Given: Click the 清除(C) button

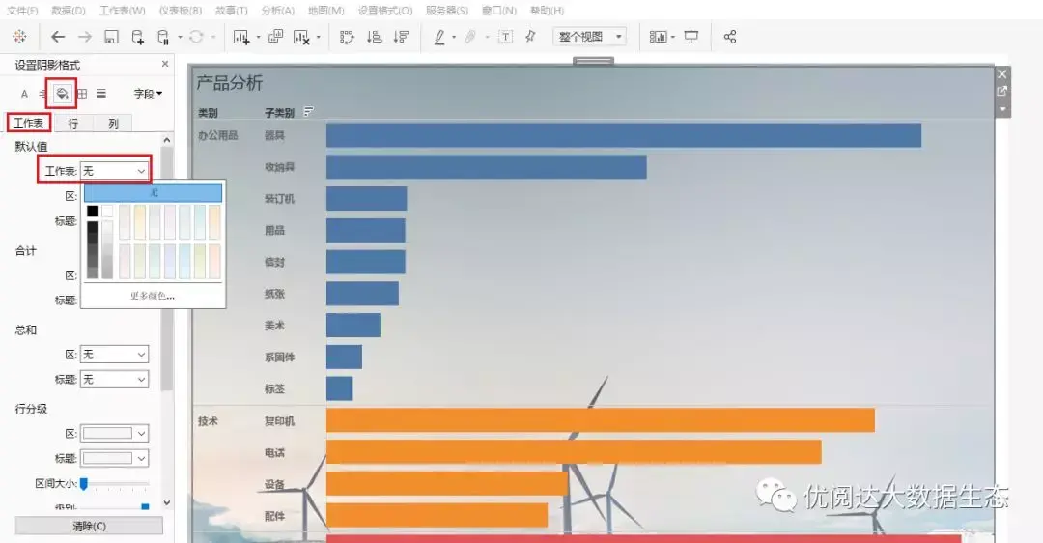Looking at the screenshot, I should coord(89,526).
